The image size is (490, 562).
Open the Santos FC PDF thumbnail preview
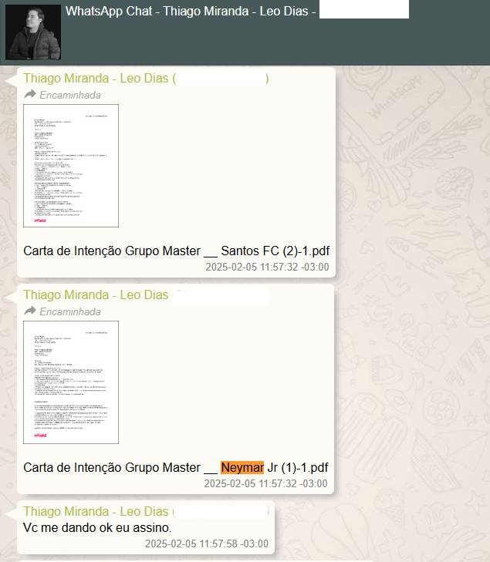click(x=71, y=166)
